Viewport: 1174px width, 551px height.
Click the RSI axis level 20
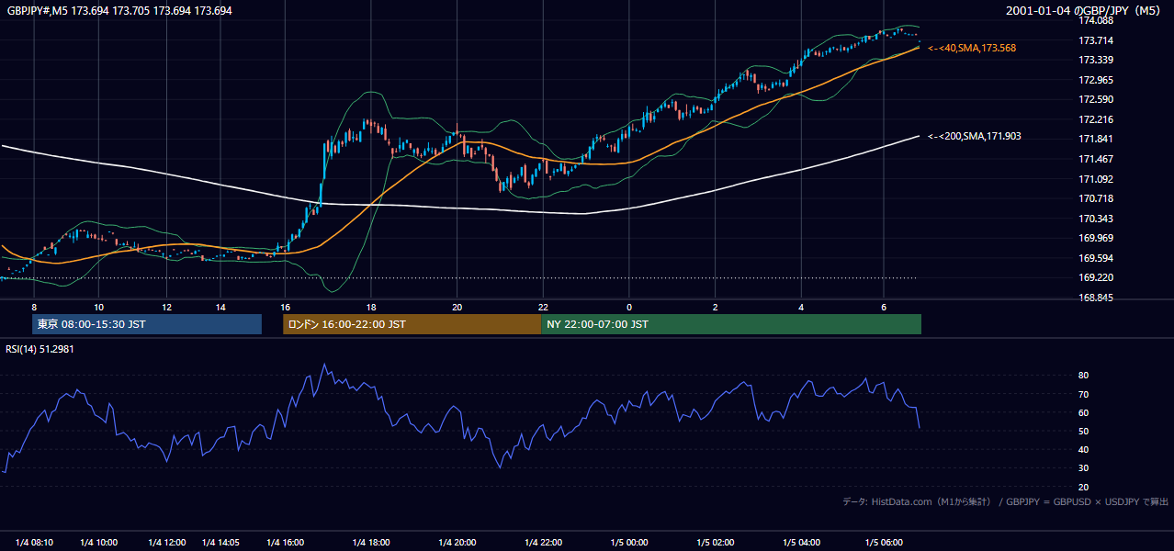(x=1083, y=487)
